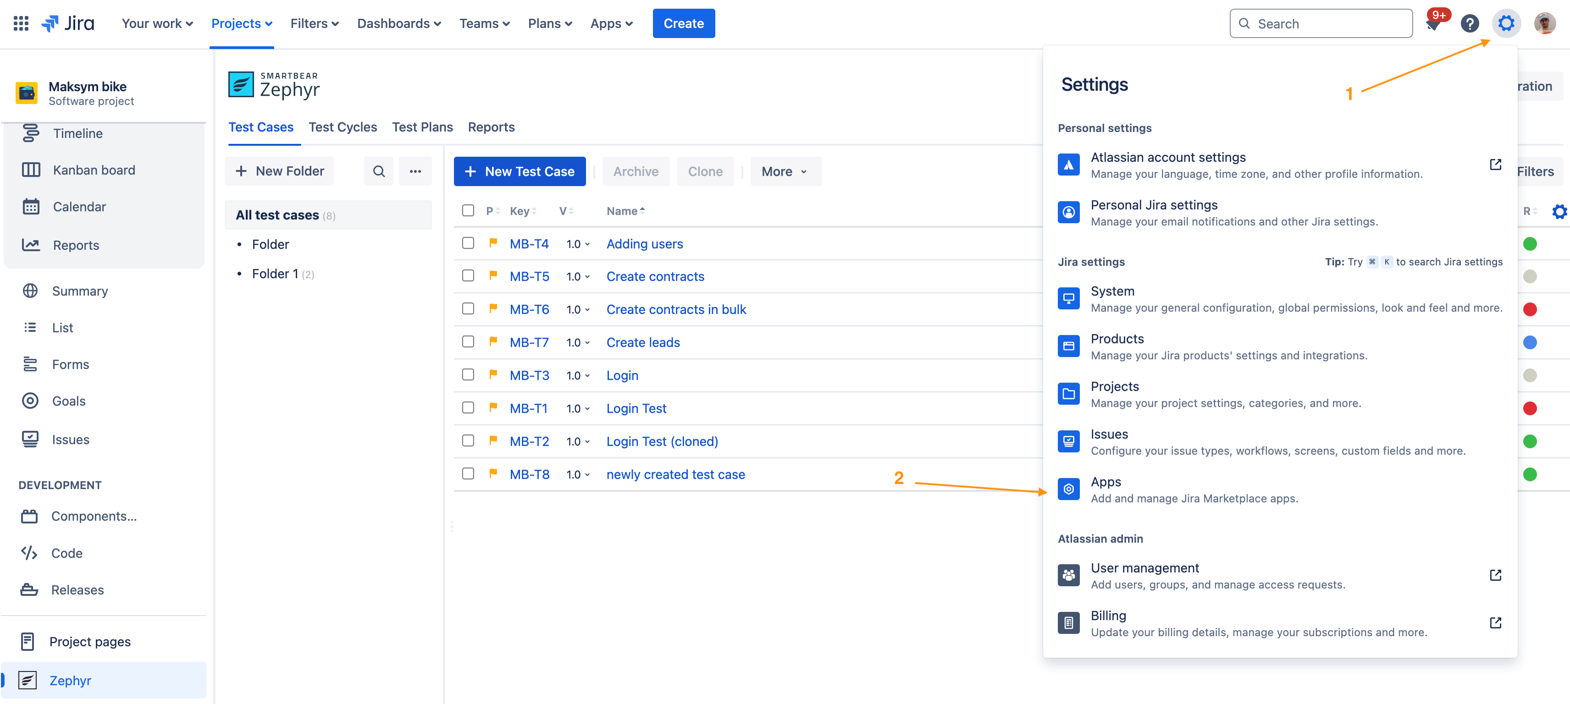1570x704 pixels.
Task: Check the box for MB-T4 row
Action: click(468, 243)
